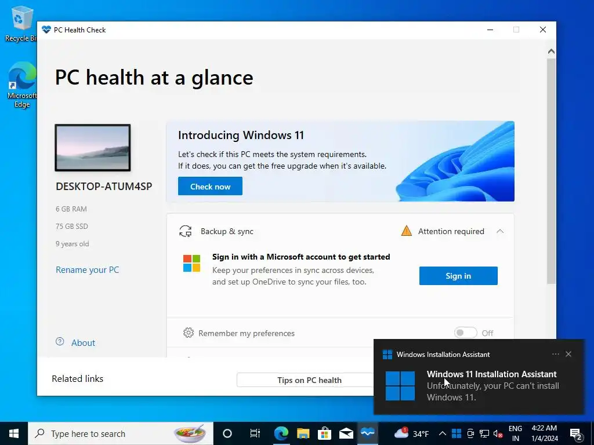Open the Rename your PC link
Viewport: 594px width, 445px height.
coord(87,270)
